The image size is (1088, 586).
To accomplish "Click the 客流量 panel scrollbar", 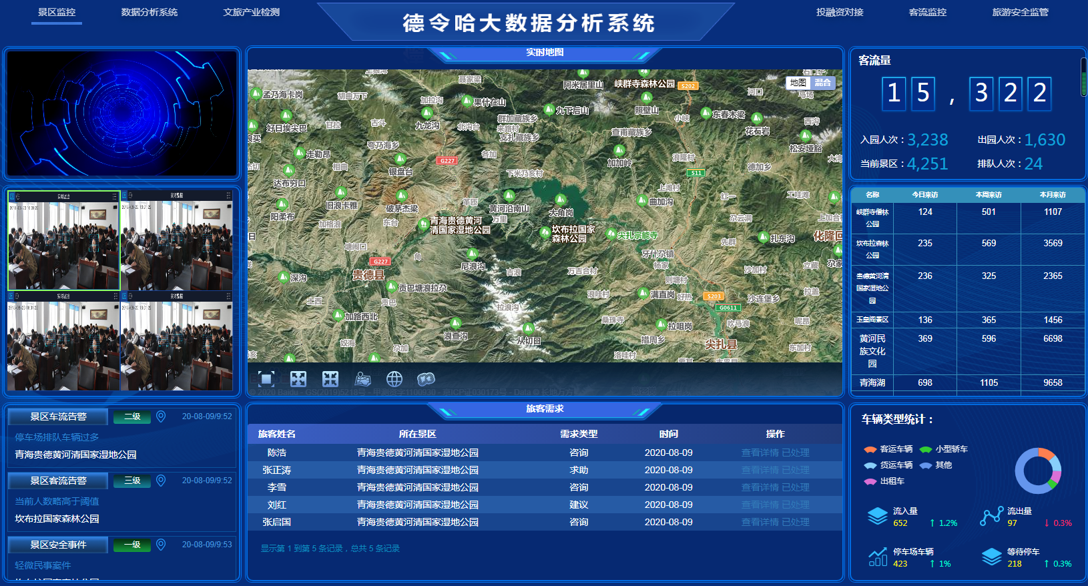I will tap(1084, 77).
